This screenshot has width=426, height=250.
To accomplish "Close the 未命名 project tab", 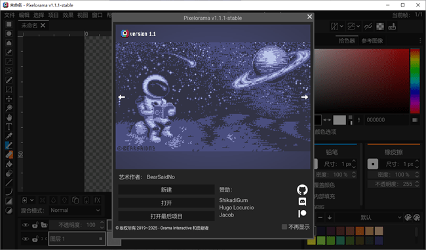I will click(x=43, y=26).
